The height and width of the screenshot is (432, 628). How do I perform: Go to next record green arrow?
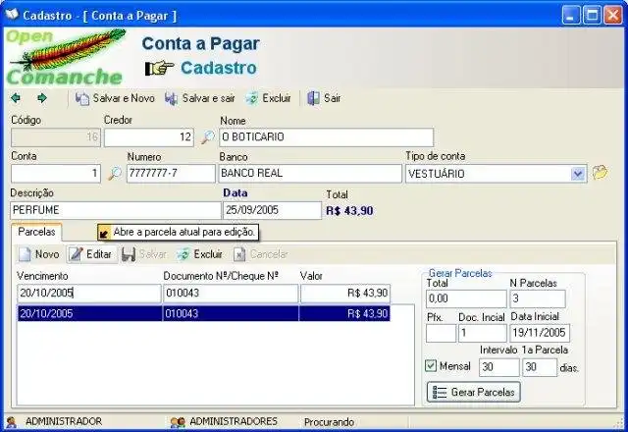[42, 98]
